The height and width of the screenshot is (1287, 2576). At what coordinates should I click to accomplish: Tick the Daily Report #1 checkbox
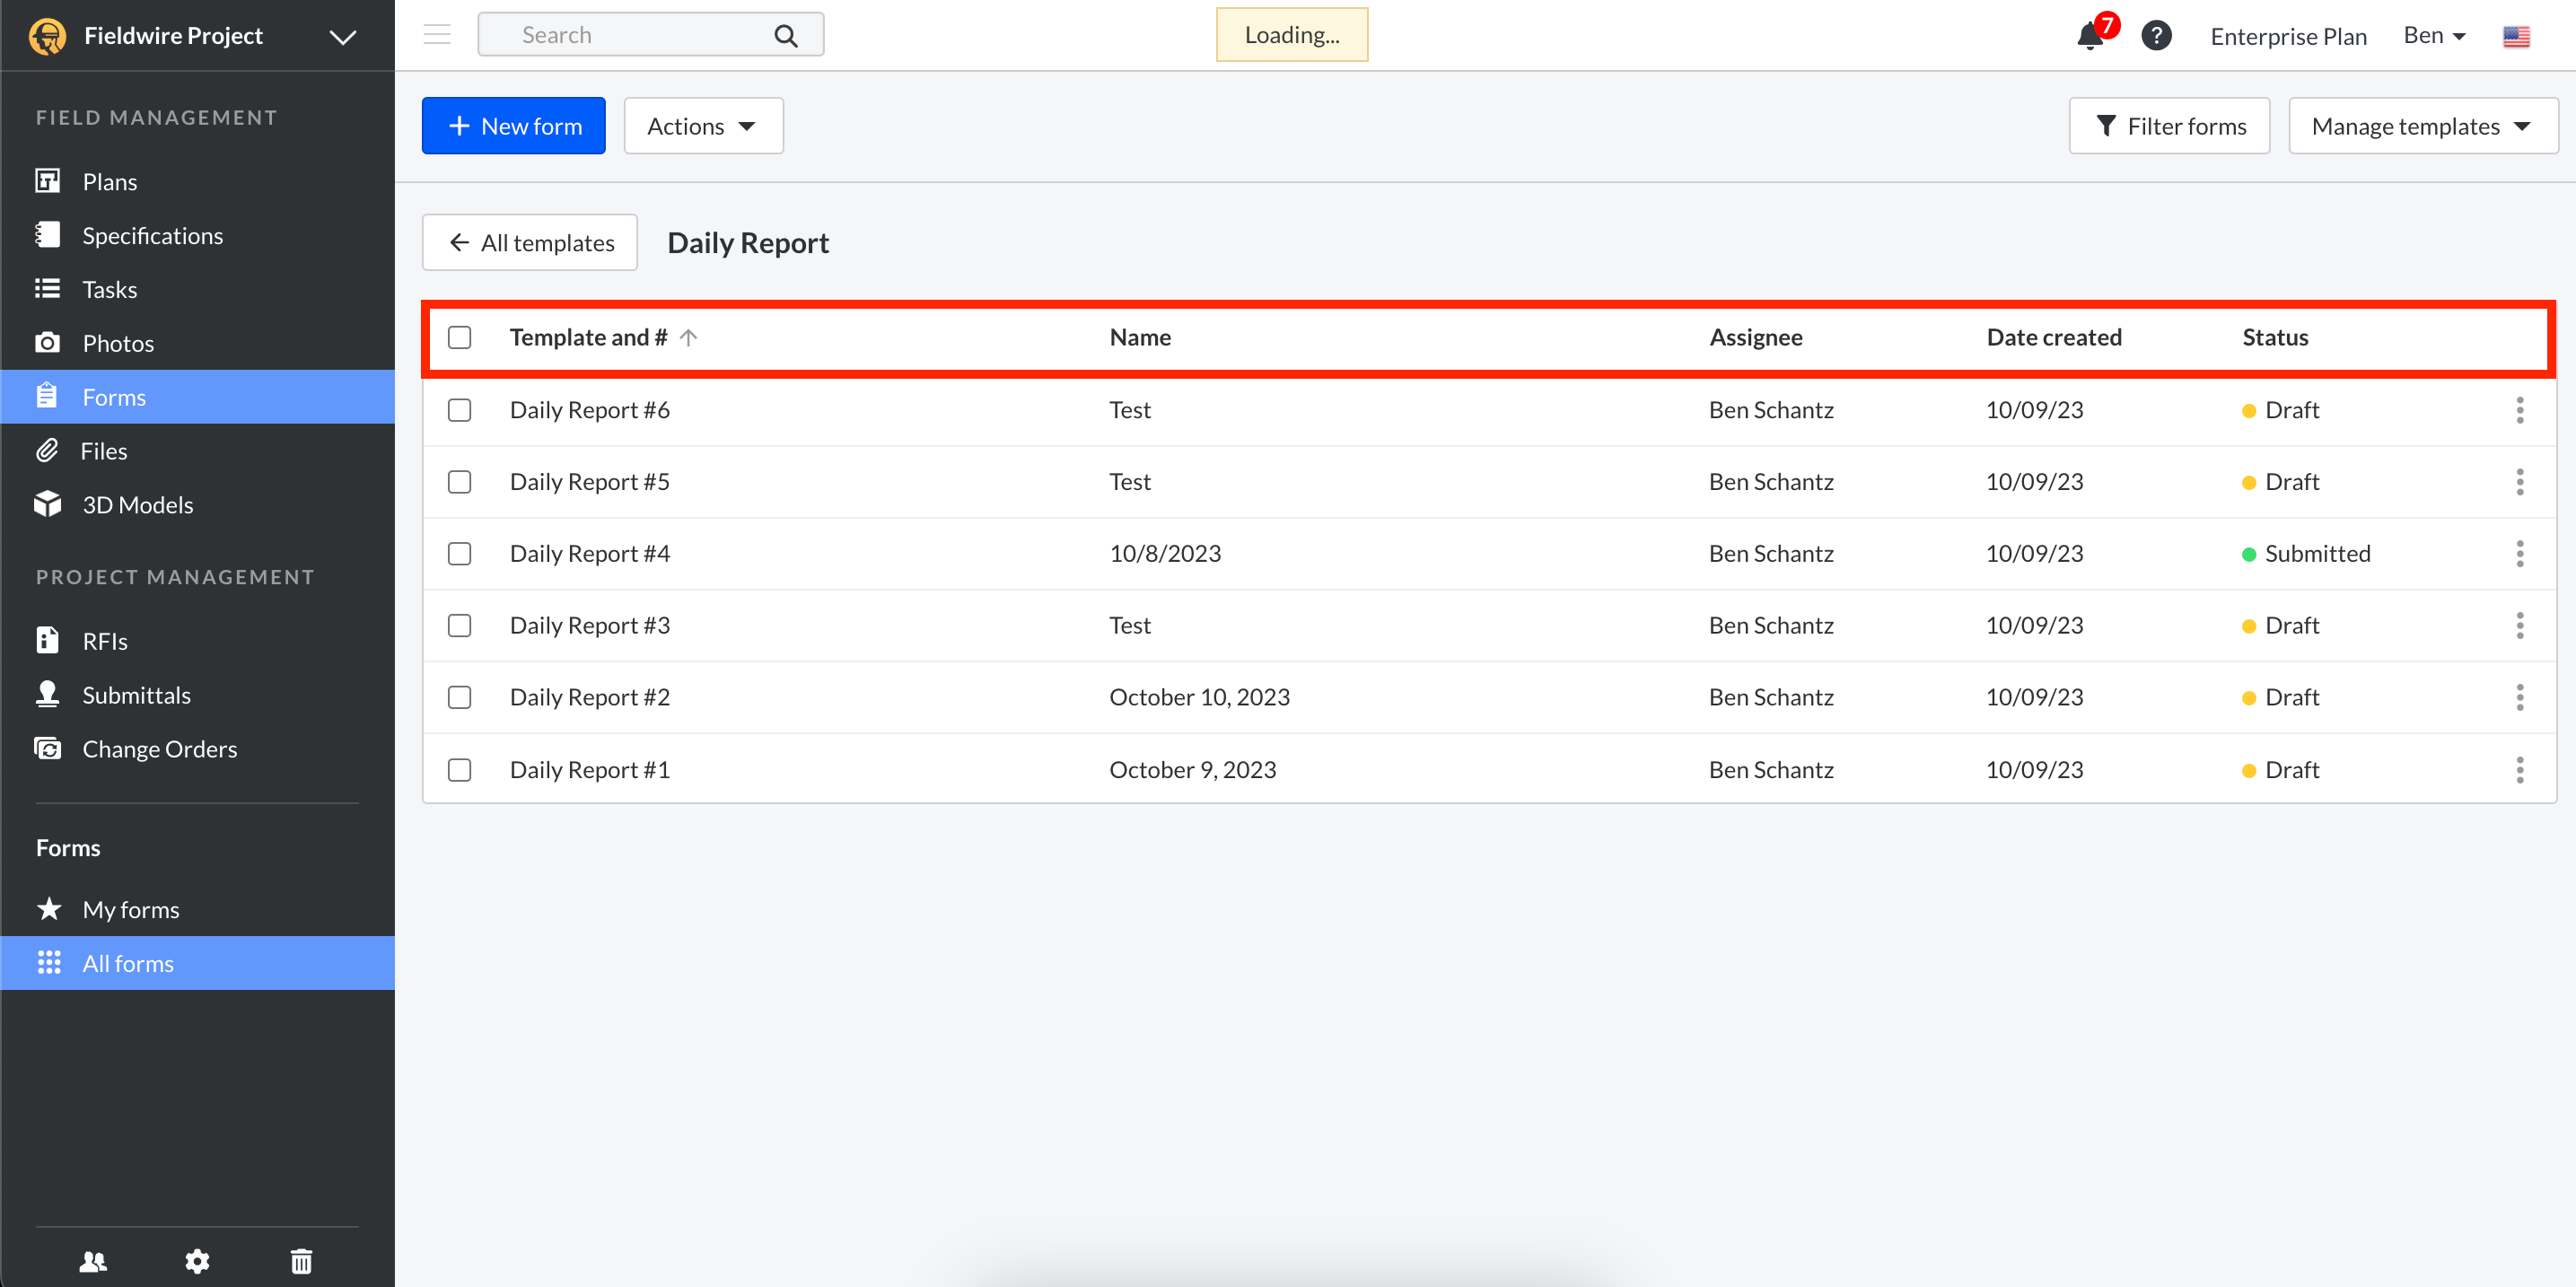tap(459, 769)
